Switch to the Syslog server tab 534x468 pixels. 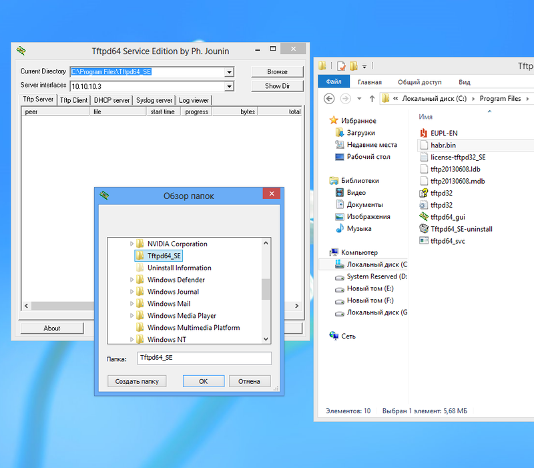click(154, 100)
